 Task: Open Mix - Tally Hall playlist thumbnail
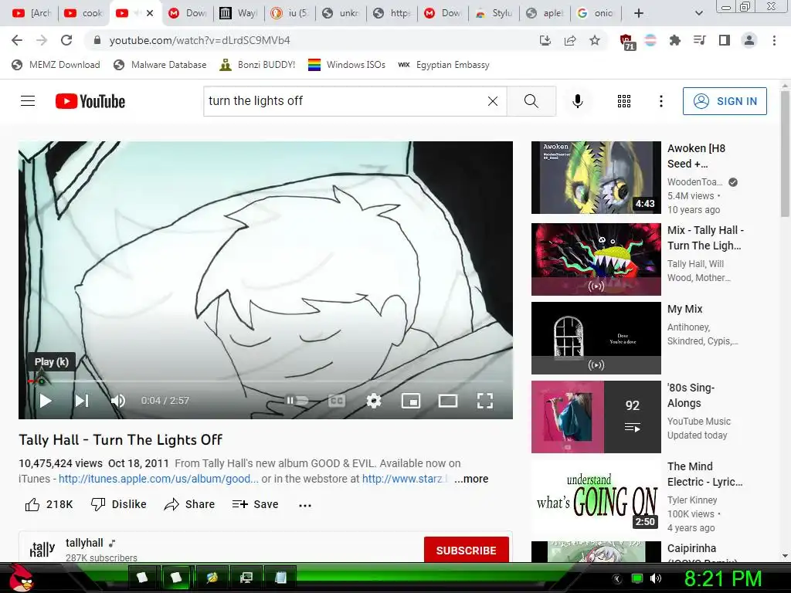point(596,259)
